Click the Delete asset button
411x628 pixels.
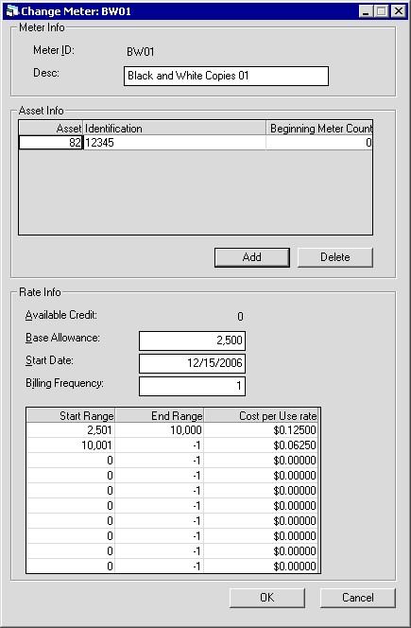click(x=335, y=257)
